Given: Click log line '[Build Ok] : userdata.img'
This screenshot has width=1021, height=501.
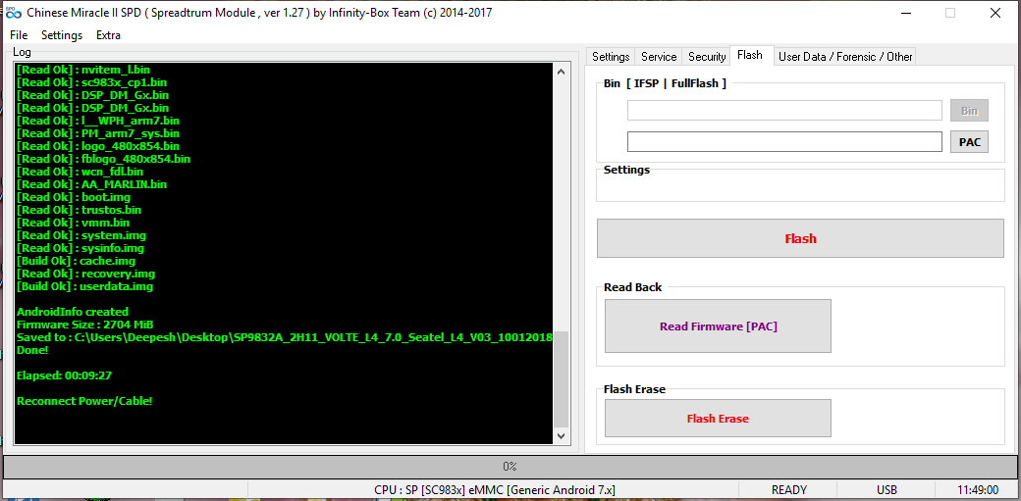Looking at the screenshot, I should pyautogui.click(x=84, y=286).
